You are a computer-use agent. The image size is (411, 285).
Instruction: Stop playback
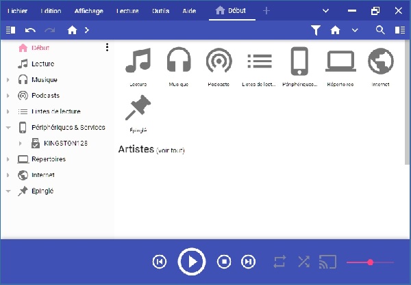point(224,262)
